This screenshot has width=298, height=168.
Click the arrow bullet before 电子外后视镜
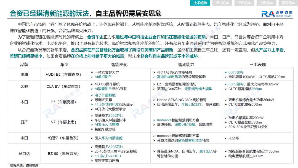pyautogui.click(x=92, y=95)
